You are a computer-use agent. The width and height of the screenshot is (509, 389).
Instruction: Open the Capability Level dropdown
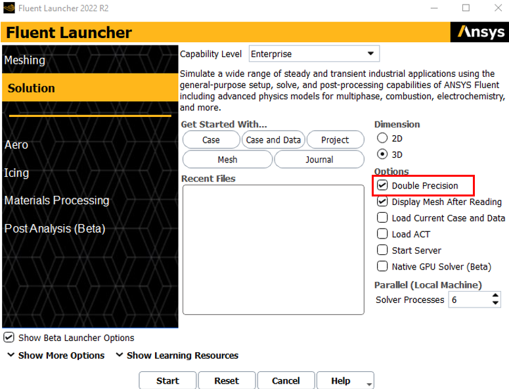(x=313, y=54)
